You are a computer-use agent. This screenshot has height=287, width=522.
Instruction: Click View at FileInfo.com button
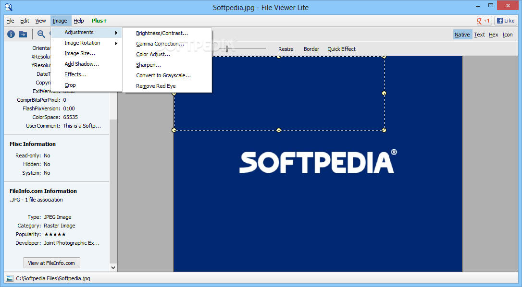[52, 263]
